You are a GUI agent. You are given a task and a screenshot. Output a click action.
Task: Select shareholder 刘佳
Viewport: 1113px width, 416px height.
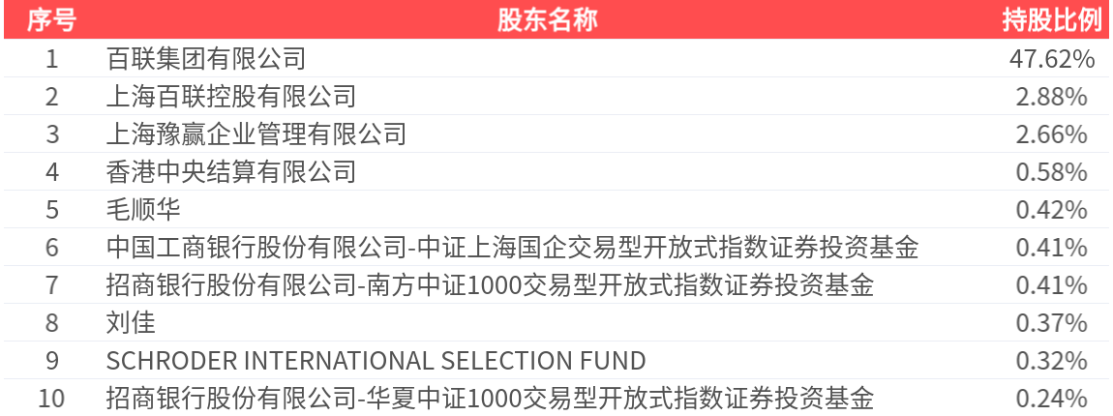click(131, 323)
